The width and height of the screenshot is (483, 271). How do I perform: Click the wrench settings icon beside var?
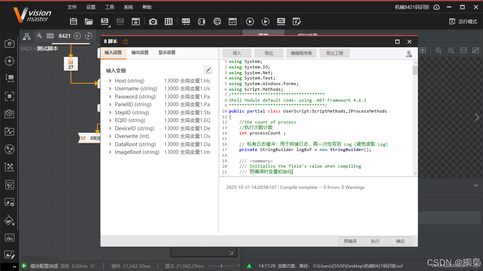click(x=39, y=36)
